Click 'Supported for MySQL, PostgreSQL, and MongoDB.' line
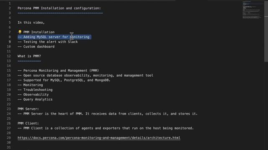The width and height of the screenshot is (268, 150). (64, 80)
